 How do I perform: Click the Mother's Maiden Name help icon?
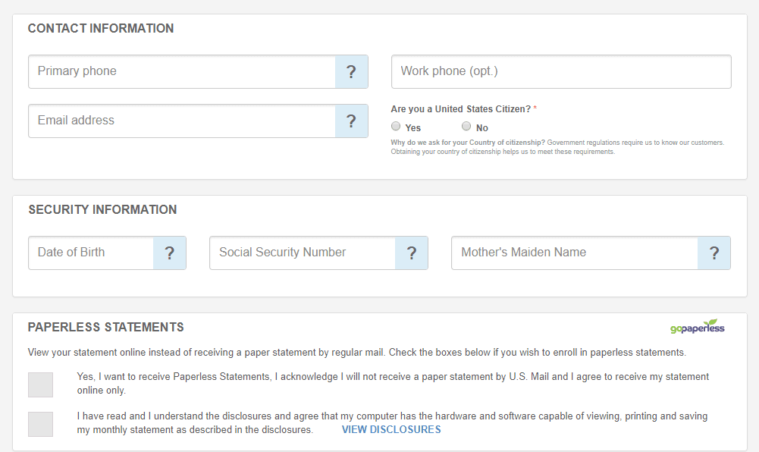[x=714, y=253]
